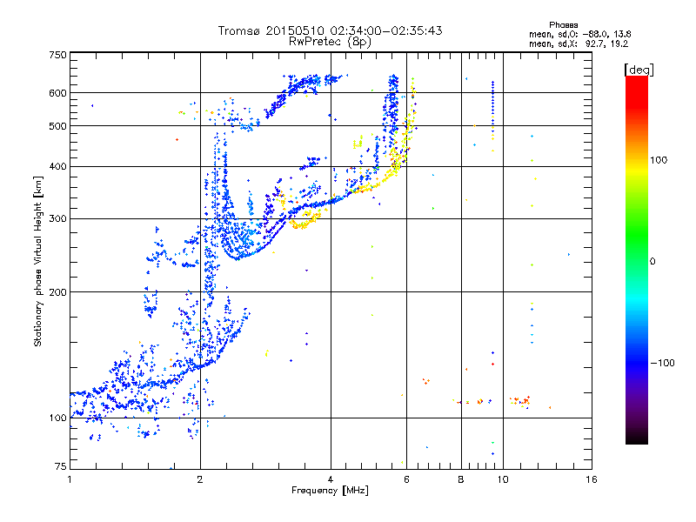Click the subtitle "RwPretec (8p)"
This screenshot has height=522, width=696.
pyautogui.click(x=330, y=42)
